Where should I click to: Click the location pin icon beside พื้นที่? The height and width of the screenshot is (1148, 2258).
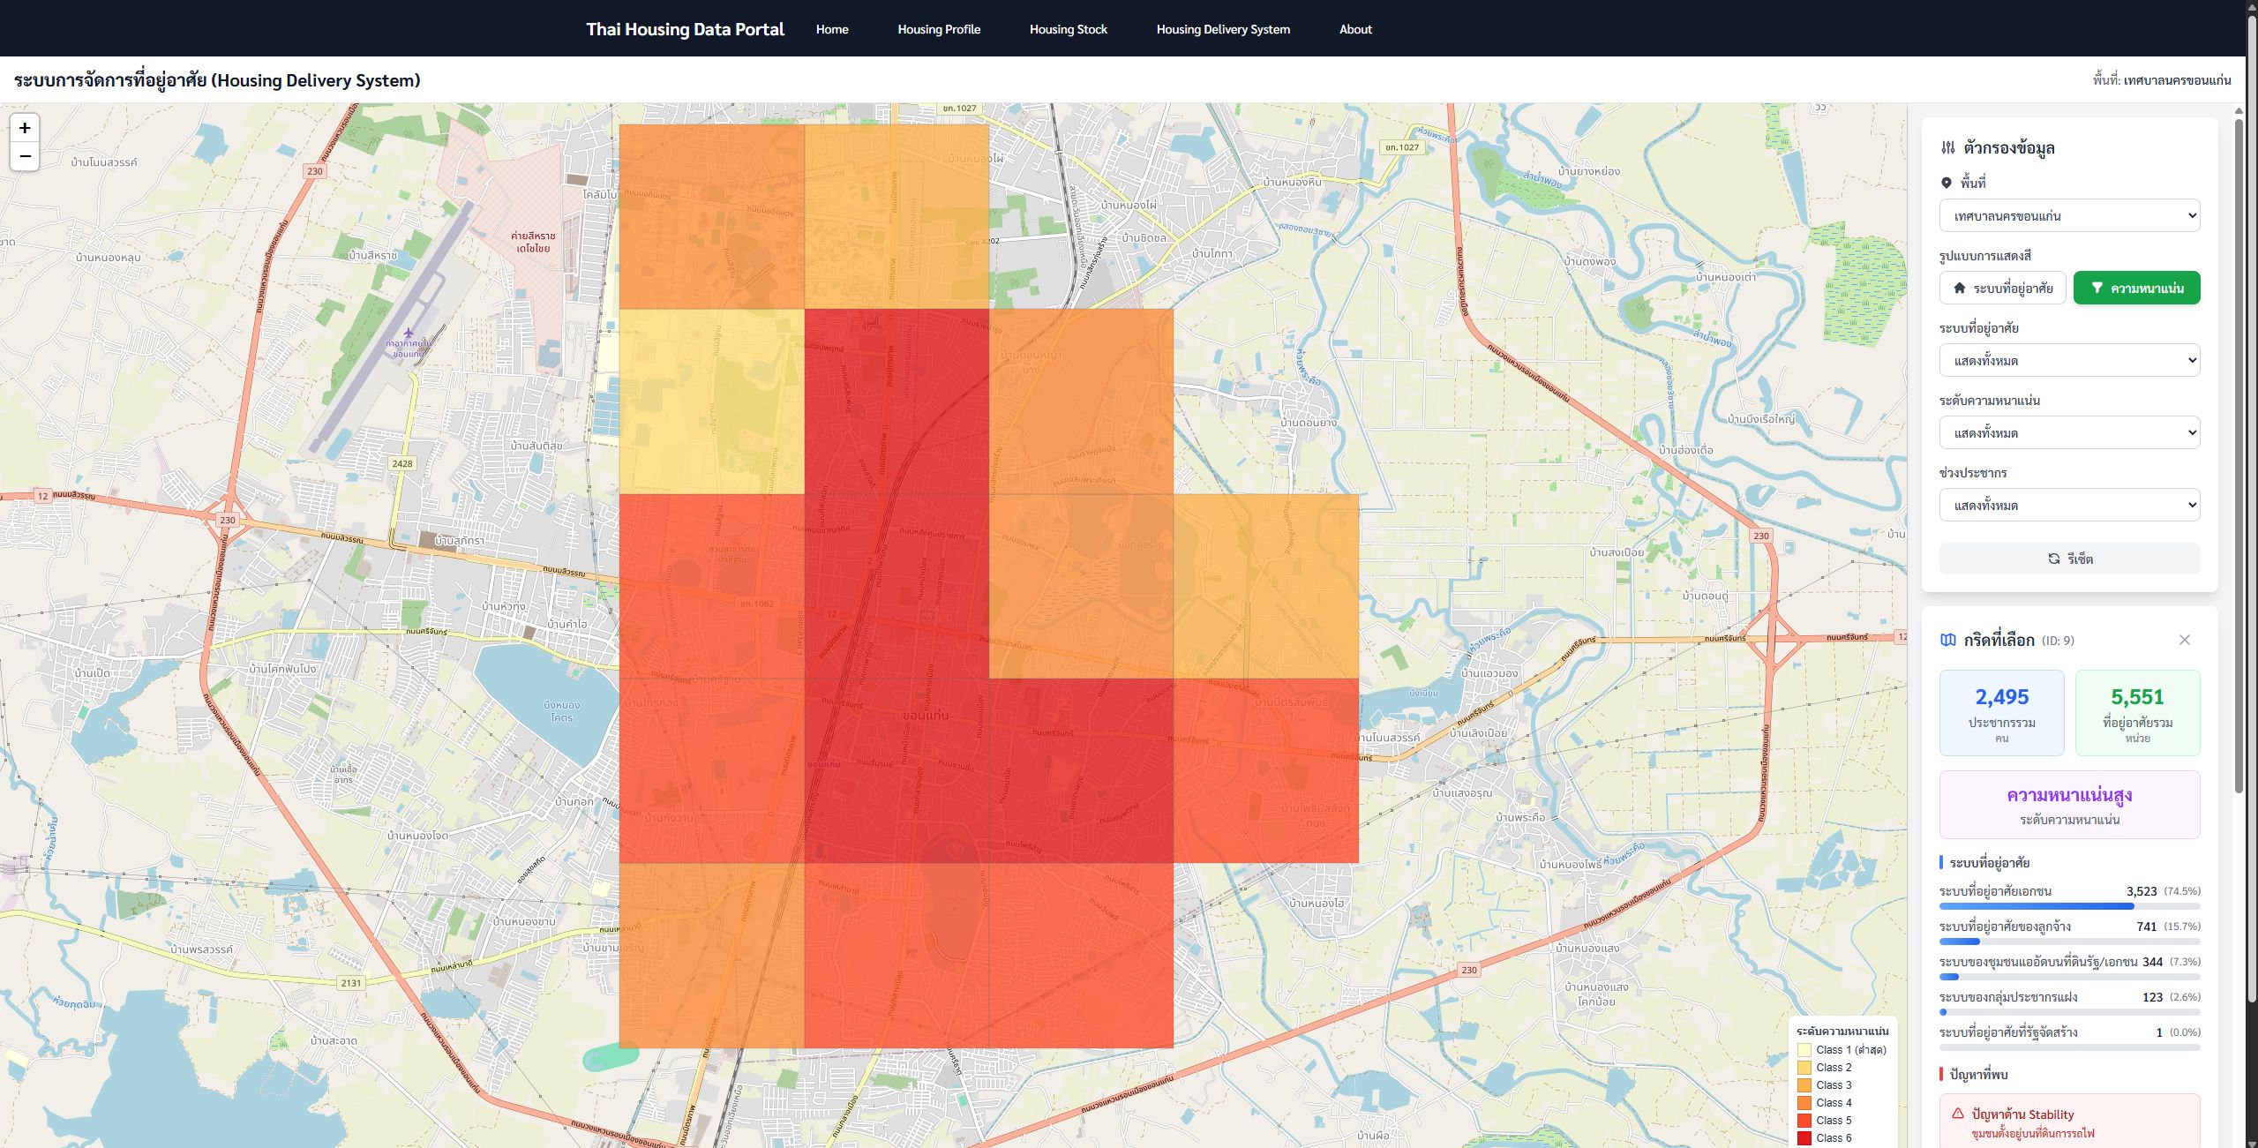(1947, 183)
